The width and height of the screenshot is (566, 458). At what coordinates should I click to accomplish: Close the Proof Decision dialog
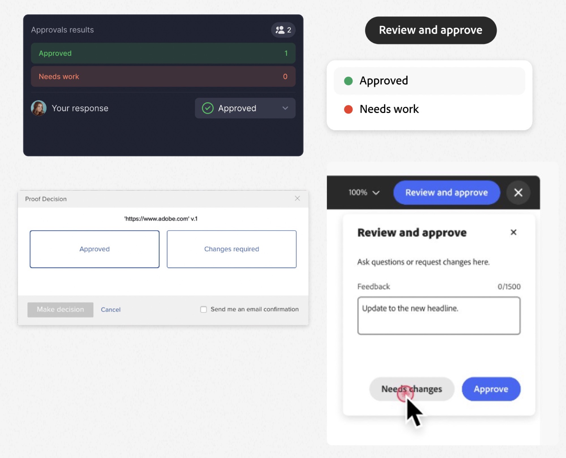[297, 198]
